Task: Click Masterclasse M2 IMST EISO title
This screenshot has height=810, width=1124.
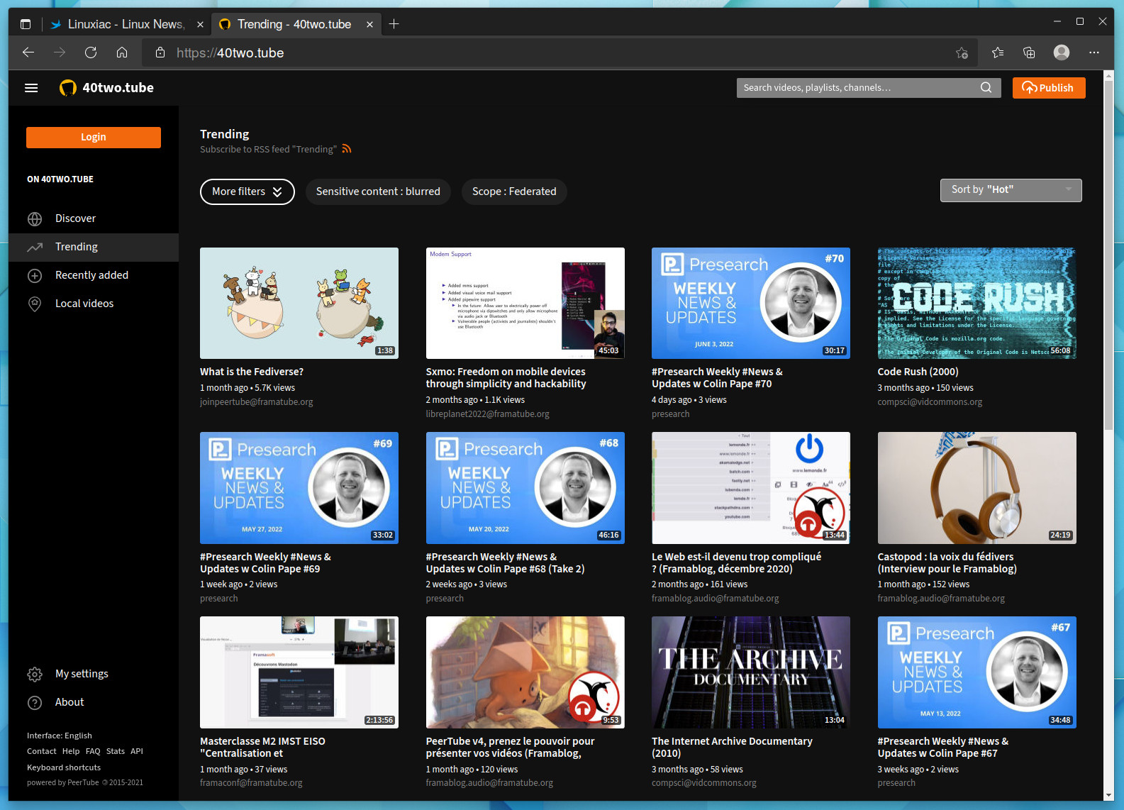Action: [262, 748]
